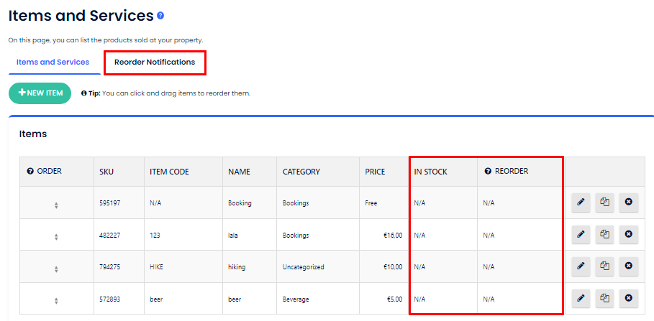
Task: Click the order sort handle for Booking row
Action: pos(56,205)
